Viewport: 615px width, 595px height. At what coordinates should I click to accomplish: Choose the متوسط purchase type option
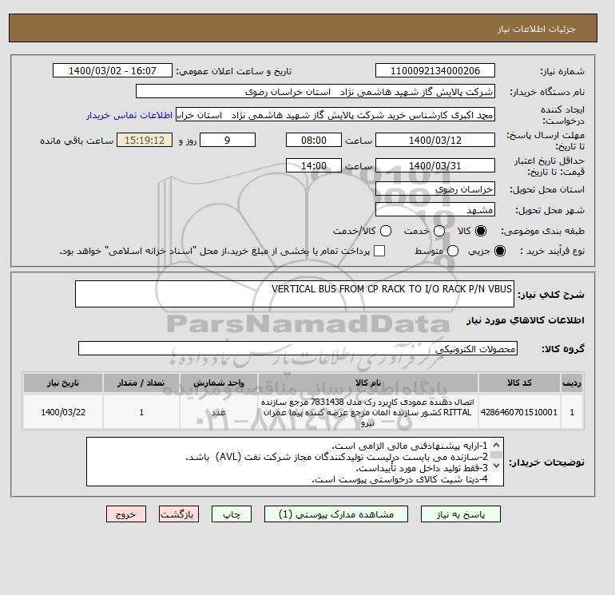pyautogui.click(x=453, y=251)
